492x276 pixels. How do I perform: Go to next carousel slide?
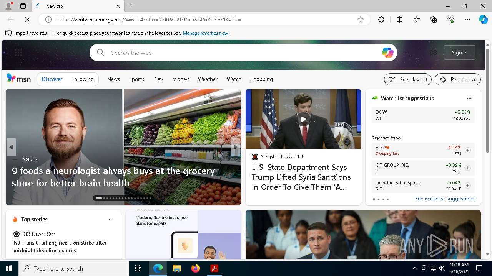point(236,147)
